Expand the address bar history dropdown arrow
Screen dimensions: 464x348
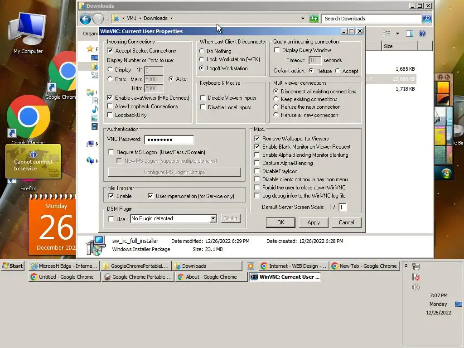coord(303,18)
